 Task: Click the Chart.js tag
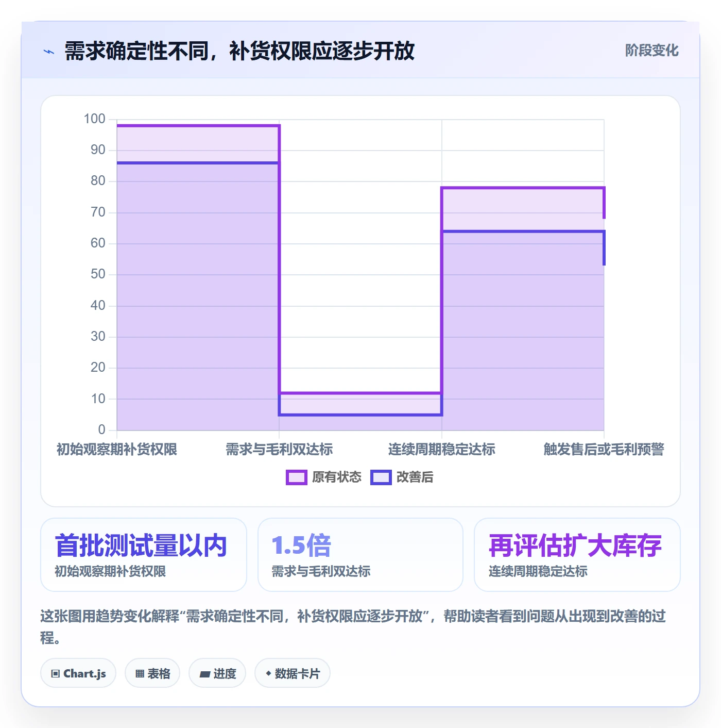pyautogui.click(x=78, y=673)
